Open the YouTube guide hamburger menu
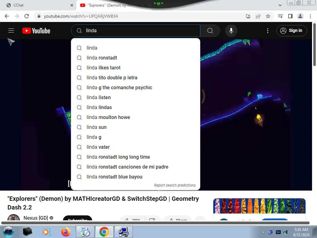The image size is (317, 238). click(11, 31)
